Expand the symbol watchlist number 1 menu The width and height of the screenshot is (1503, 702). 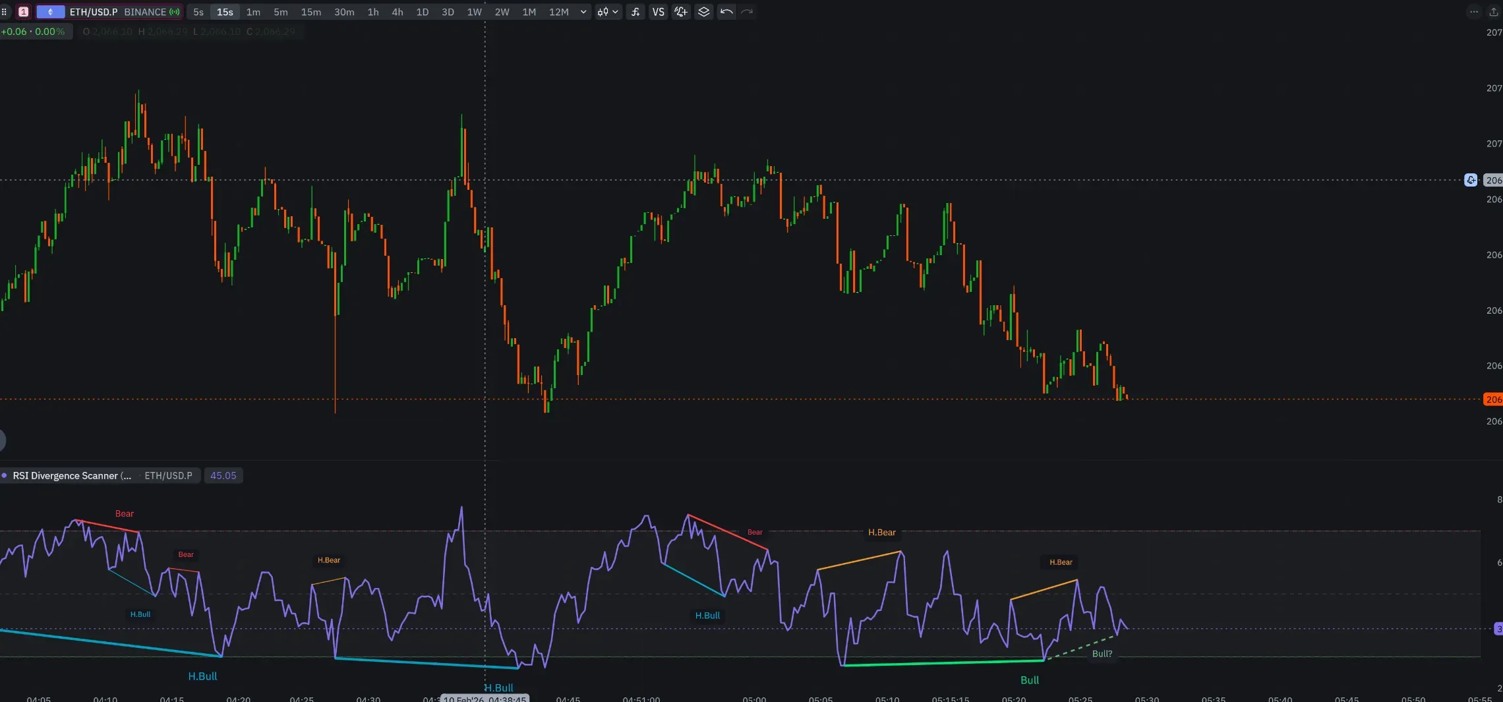(x=22, y=11)
